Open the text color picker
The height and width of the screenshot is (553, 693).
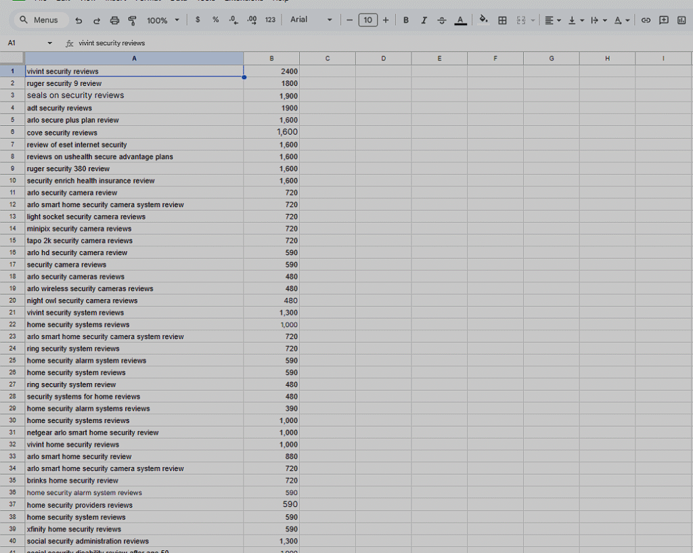pyautogui.click(x=460, y=20)
